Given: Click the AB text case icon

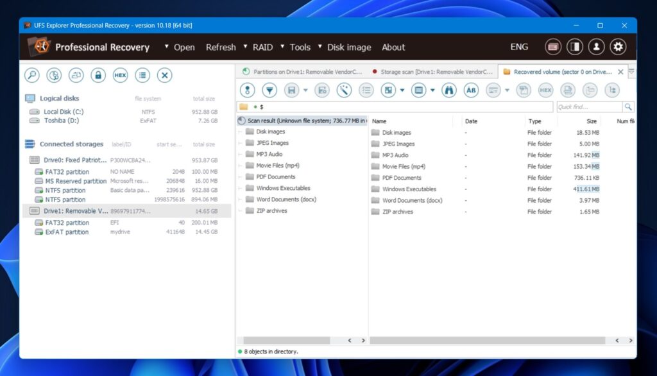Looking at the screenshot, I should pyautogui.click(x=471, y=90).
